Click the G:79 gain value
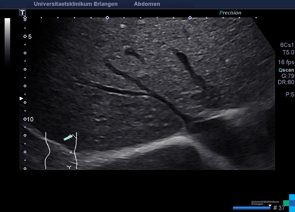 coord(288,76)
